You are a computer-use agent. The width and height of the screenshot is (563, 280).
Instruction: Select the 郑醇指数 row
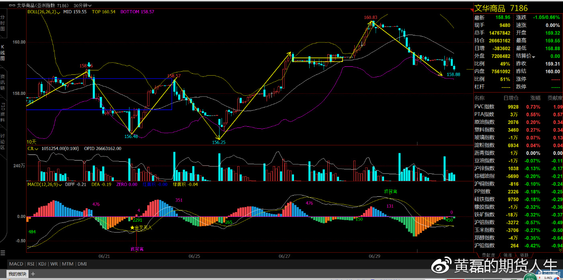pos(518,238)
